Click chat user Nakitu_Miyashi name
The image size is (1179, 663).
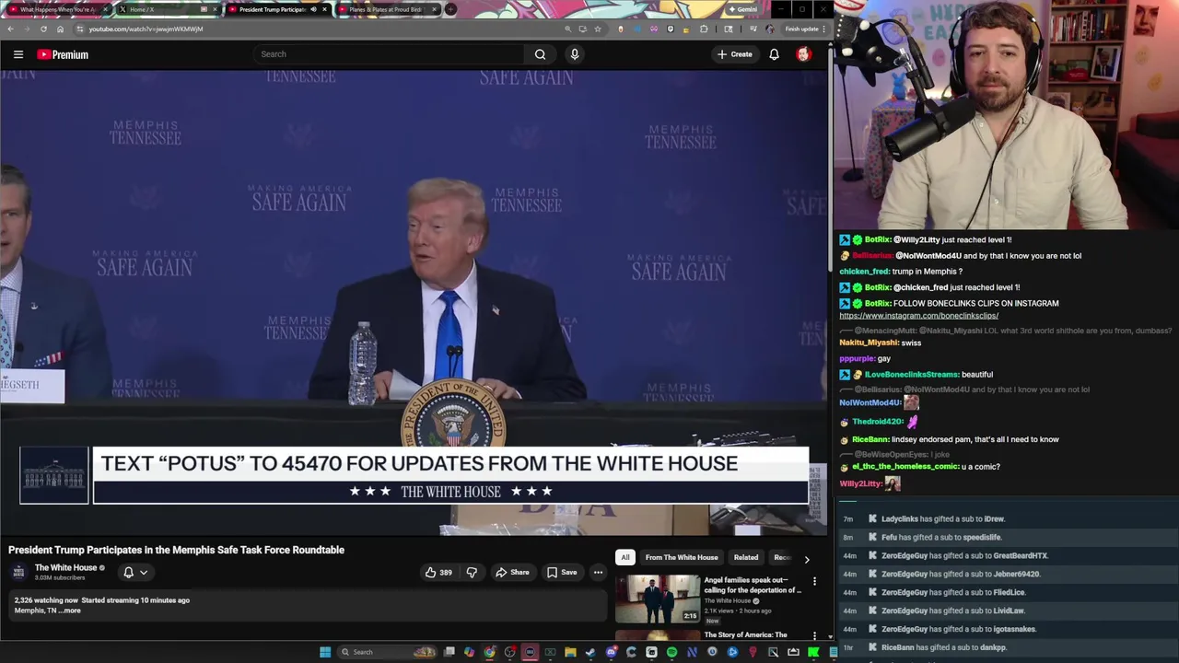click(x=869, y=343)
